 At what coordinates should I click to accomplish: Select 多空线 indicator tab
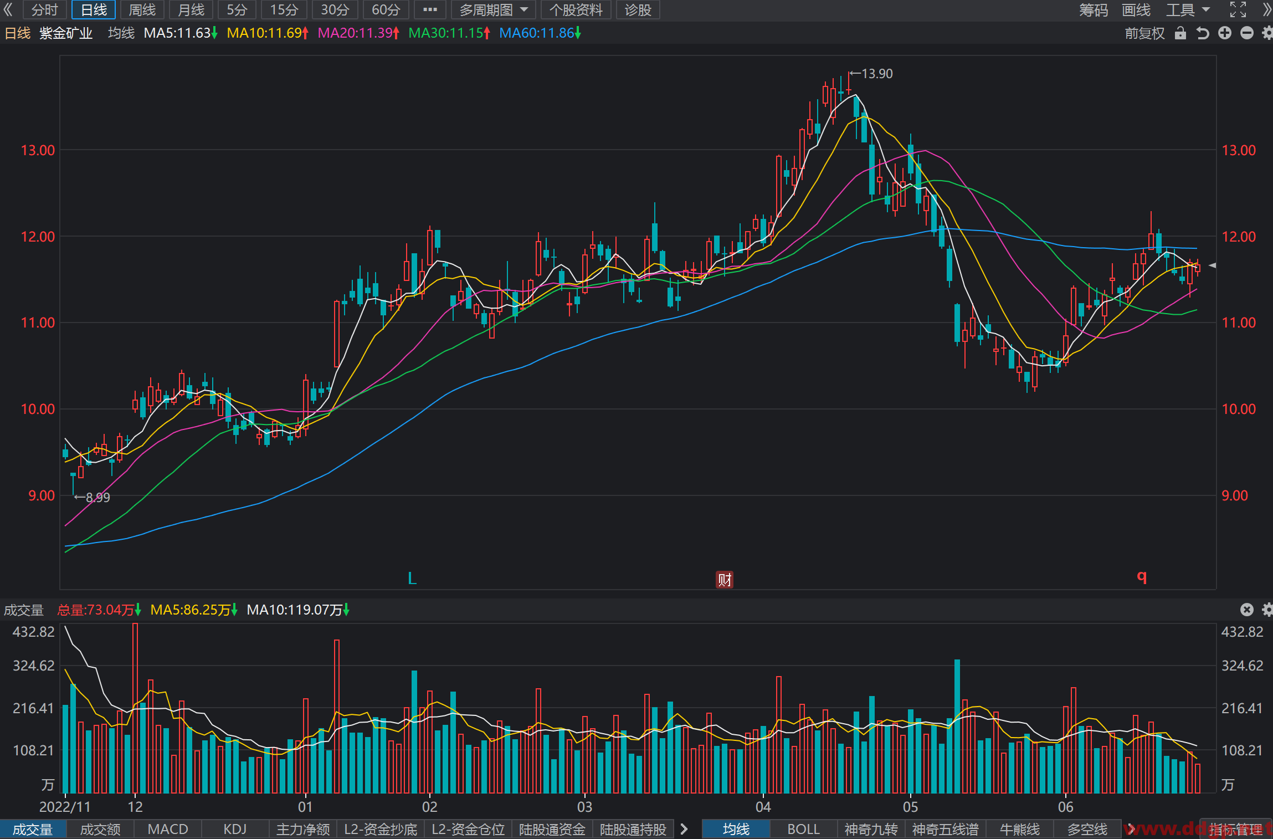pyautogui.click(x=1087, y=829)
